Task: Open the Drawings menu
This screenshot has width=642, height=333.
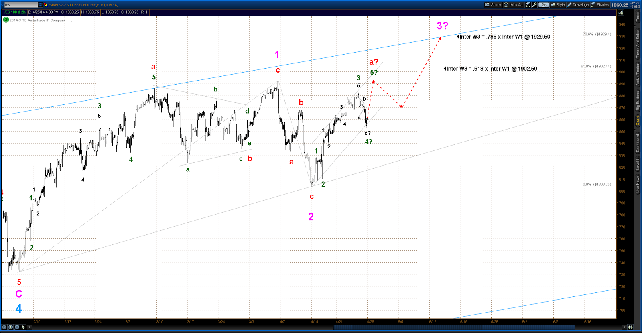Action: click(578, 5)
